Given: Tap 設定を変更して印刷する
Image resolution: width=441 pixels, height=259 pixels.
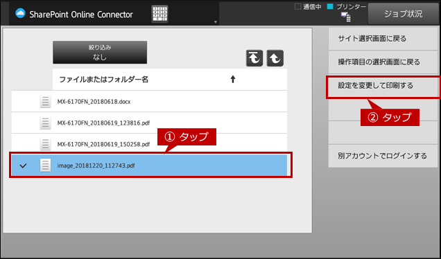Looking at the screenshot, I should 383,86.
